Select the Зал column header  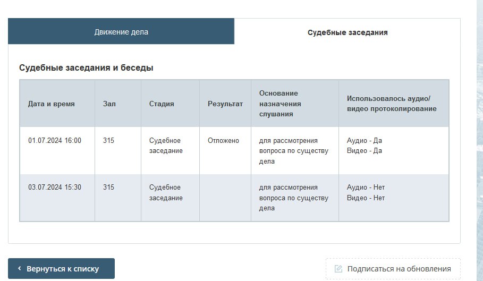[109, 104]
